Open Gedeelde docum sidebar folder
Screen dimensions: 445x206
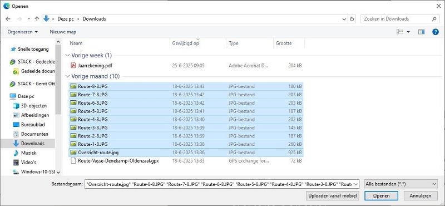click(34, 71)
